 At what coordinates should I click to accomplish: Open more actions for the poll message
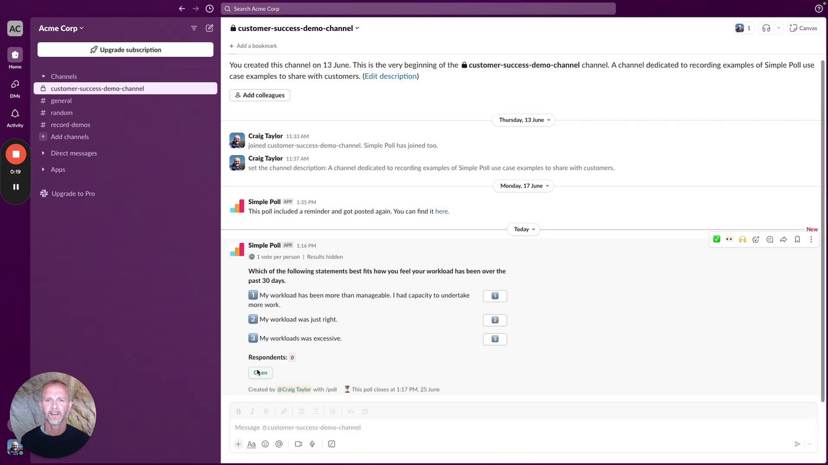[x=811, y=239]
